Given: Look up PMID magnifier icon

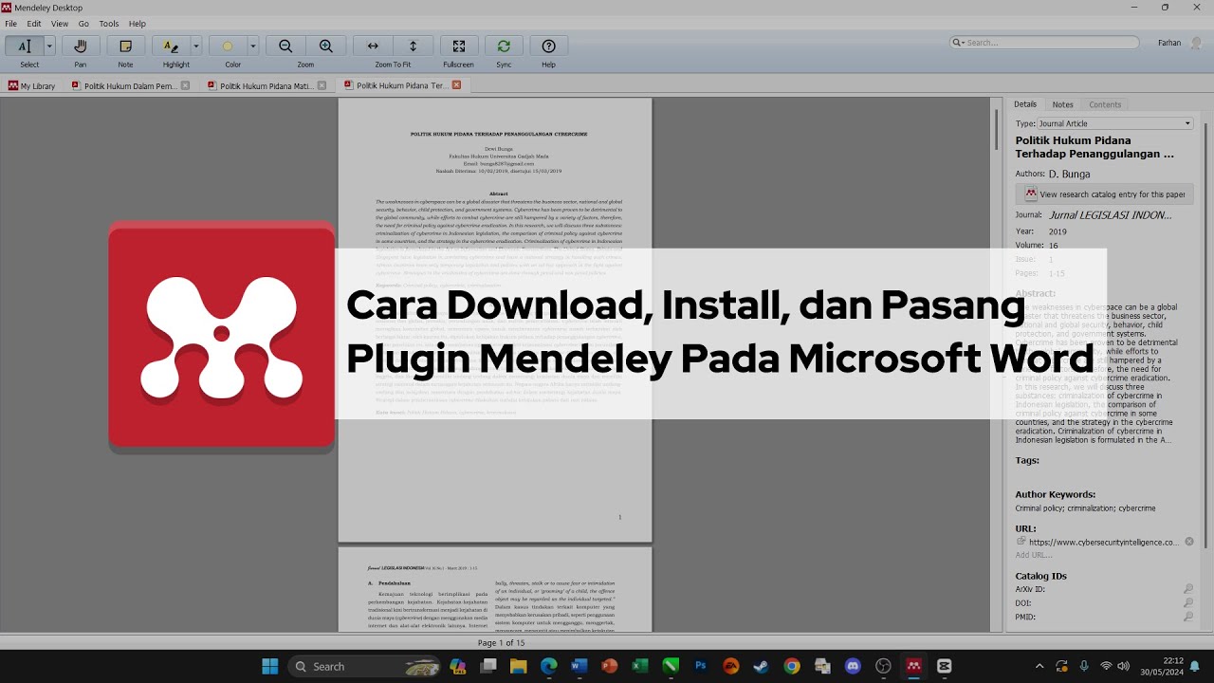Looking at the screenshot, I should [x=1188, y=617].
